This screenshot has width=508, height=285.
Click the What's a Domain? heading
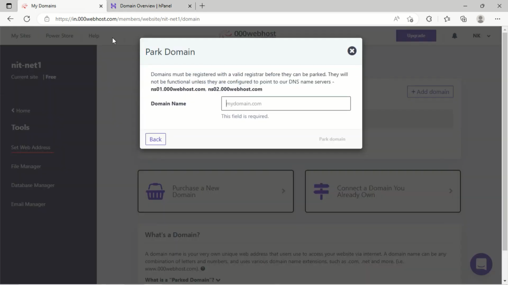pyautogui.click(x=172, y=235)
